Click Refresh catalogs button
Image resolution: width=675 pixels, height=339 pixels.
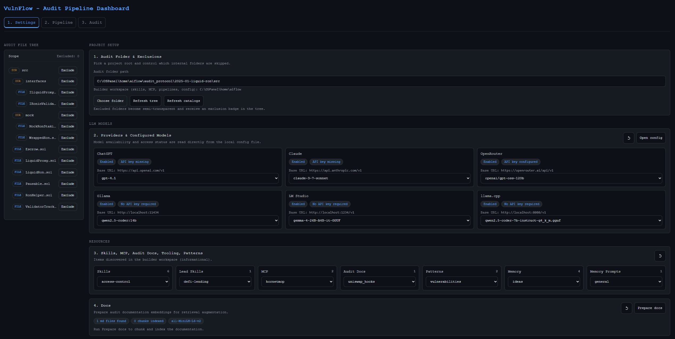pos(184,101)
